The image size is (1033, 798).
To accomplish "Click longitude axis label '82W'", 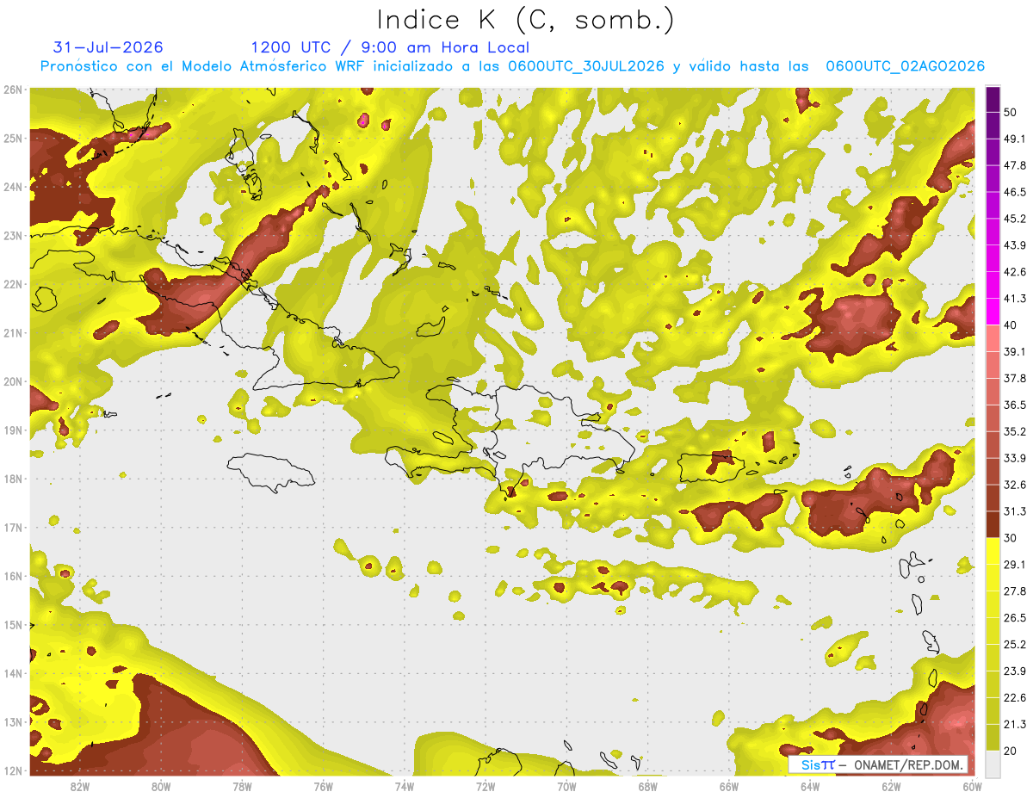I will click(79, 787).
